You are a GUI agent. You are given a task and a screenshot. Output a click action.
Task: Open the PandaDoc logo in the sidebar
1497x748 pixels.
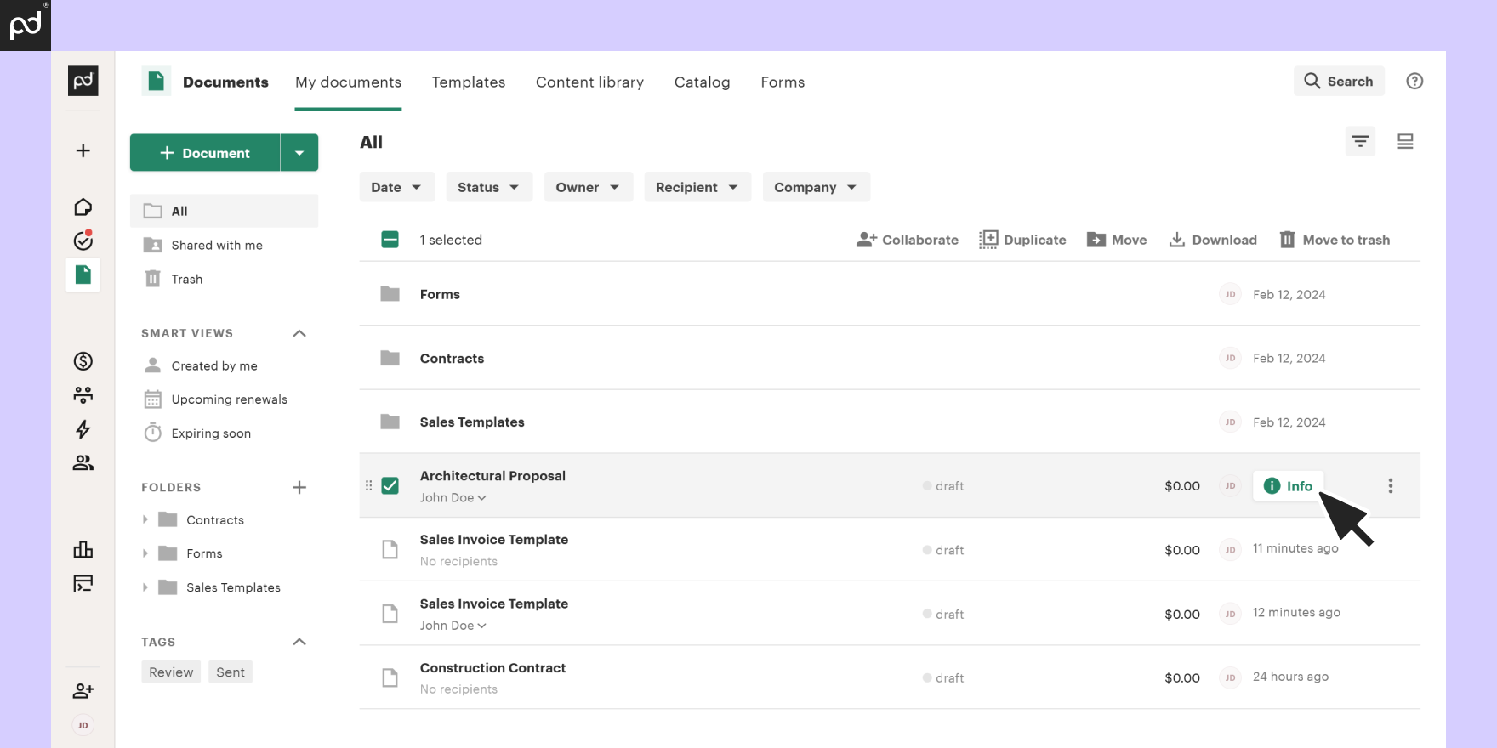coord(83,81)
